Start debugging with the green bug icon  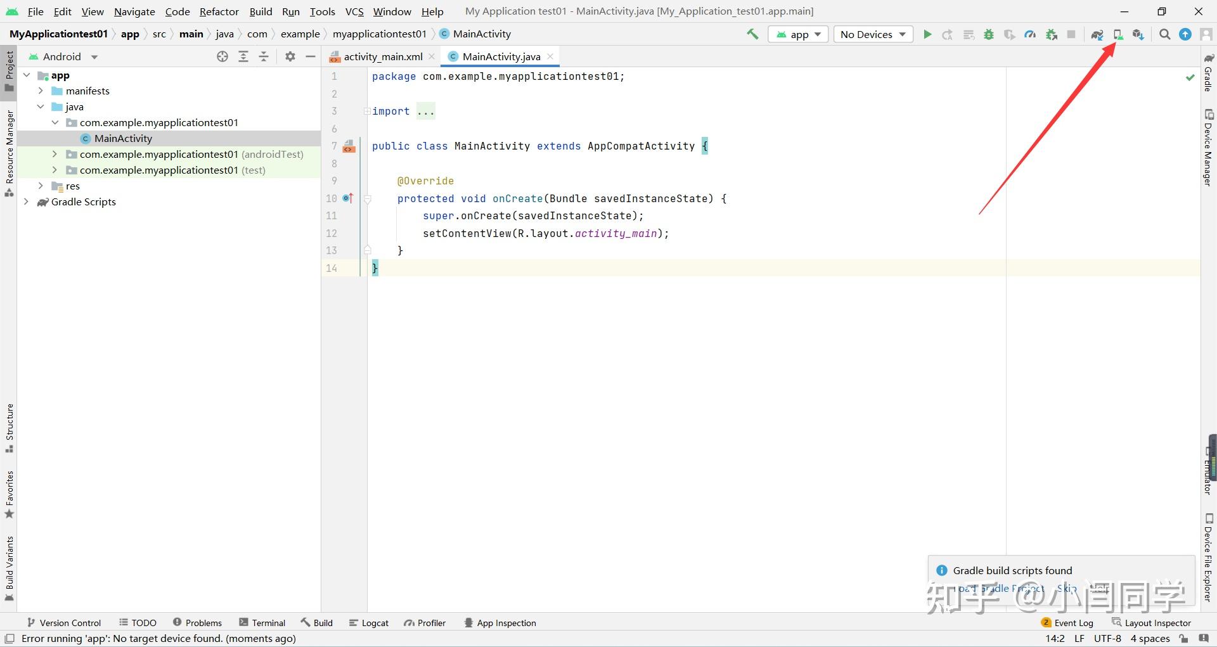[989, 34]
